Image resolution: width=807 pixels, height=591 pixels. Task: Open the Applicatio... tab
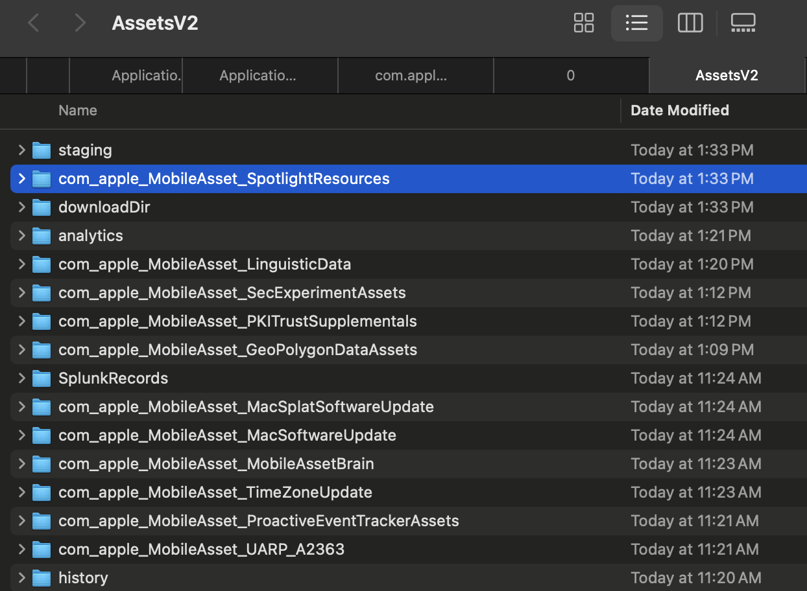[x=260, y=75]
